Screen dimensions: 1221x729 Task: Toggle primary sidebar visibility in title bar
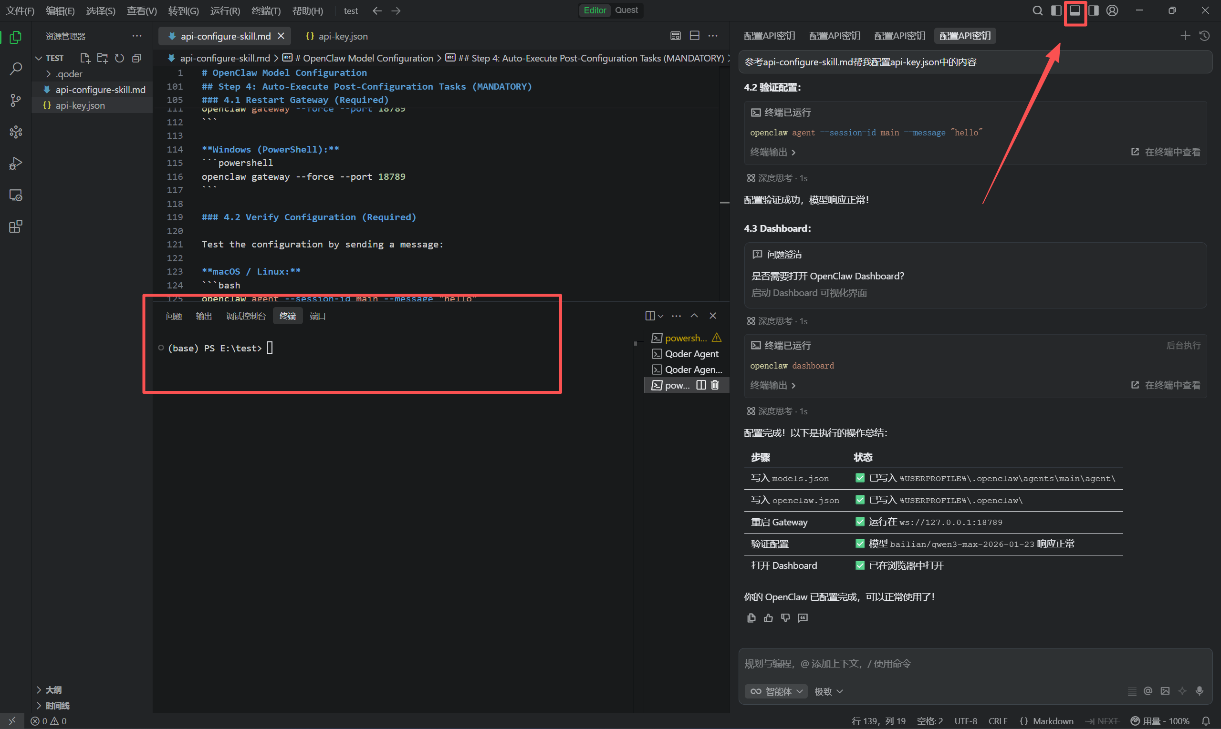(x=1056, y=10)
